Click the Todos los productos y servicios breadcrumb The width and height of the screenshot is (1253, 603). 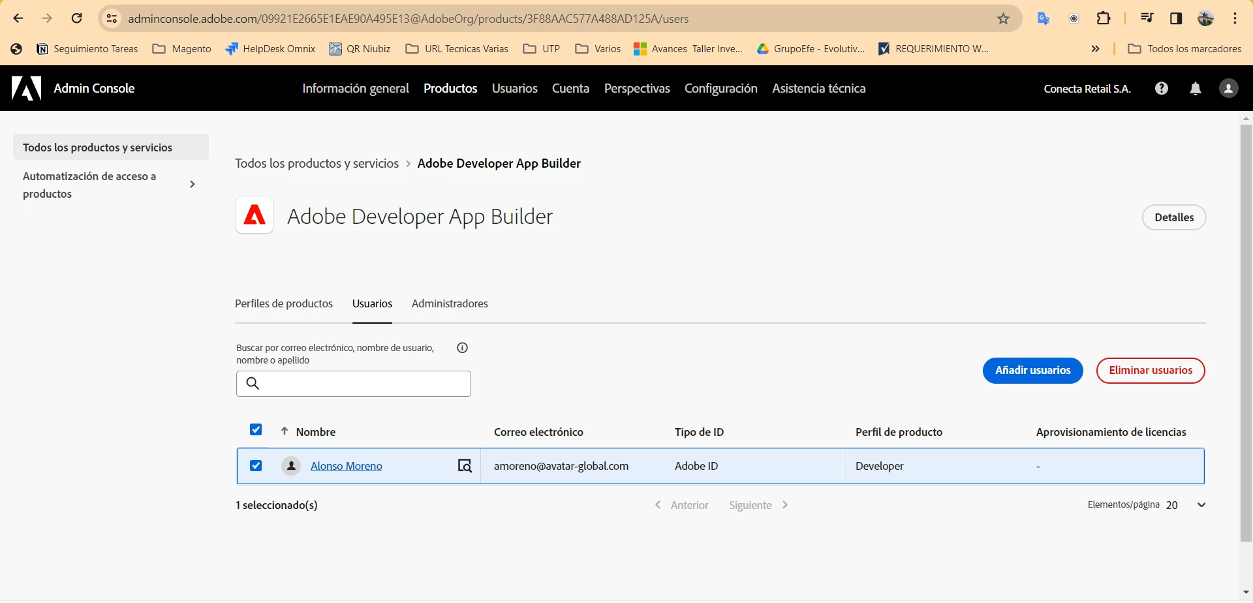click(x=317, y=163)
